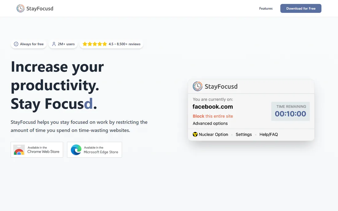Click the five-star rating icons
The image size is (338, 211).
coord(95,44)
